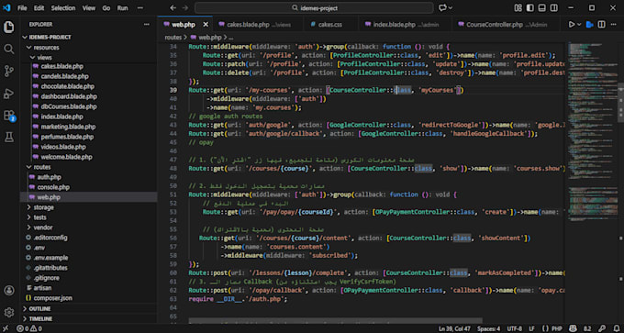The width and height of the screenshot is (624, 333).
Task: Open the Explorer view in activity bar
Action: pos(9,27)
